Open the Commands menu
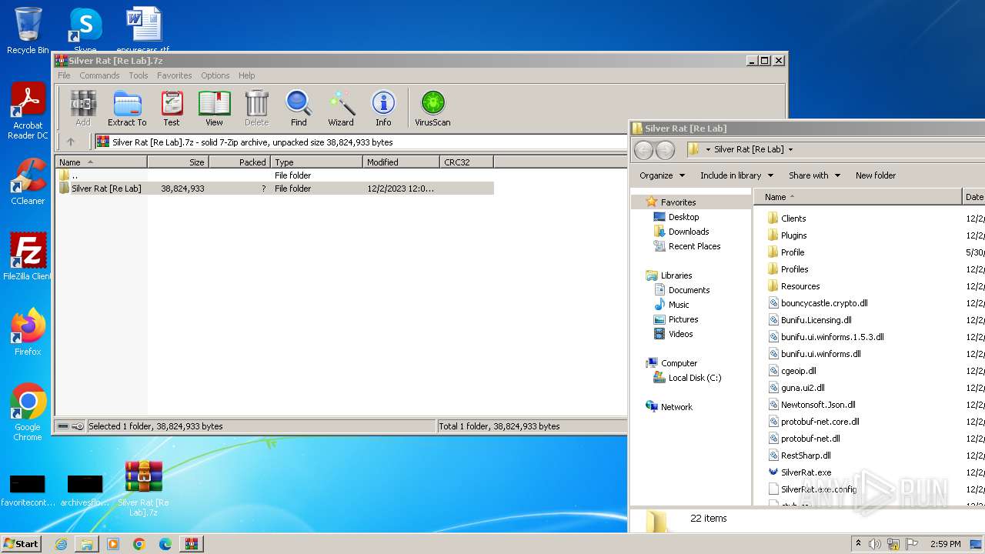This screenshot has width=985, height=554. click(99, 75)
